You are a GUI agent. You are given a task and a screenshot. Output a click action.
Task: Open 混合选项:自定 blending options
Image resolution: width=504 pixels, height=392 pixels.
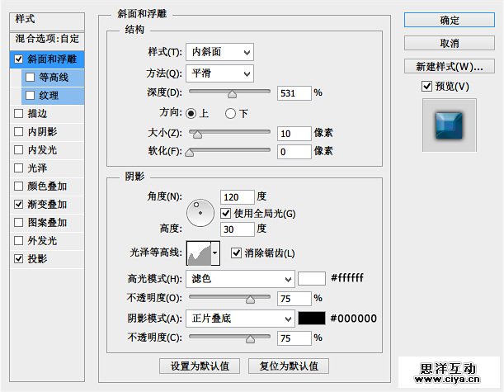click(x=45, y=39)
